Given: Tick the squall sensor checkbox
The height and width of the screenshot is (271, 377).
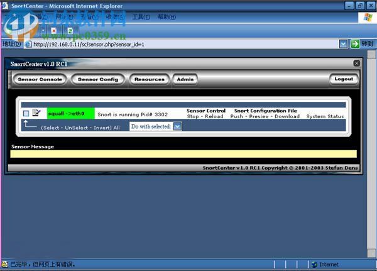Looking at the screenshot, I should click(26, 113).
